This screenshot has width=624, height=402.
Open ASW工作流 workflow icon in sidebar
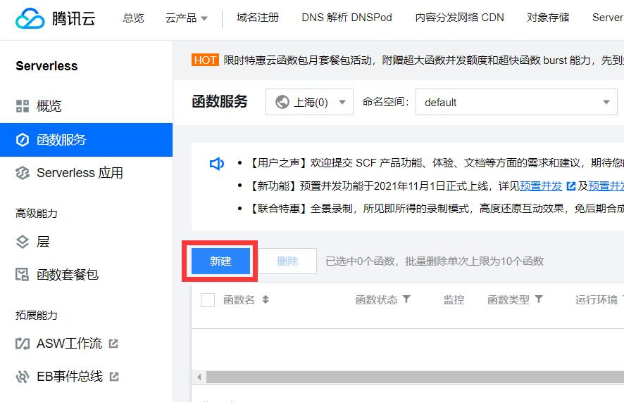pyautogui.click(x=23, y=344)
